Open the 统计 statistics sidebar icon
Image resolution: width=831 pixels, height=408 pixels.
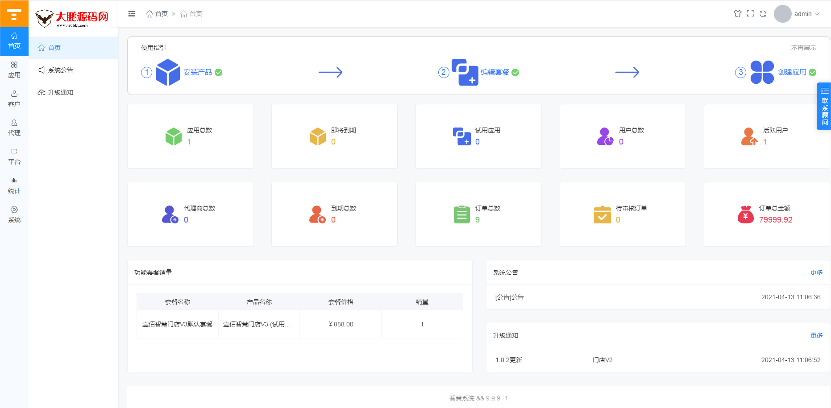(14, 186)
